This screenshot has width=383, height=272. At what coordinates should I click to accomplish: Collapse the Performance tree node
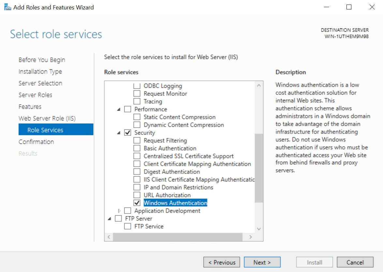(119, 109)
